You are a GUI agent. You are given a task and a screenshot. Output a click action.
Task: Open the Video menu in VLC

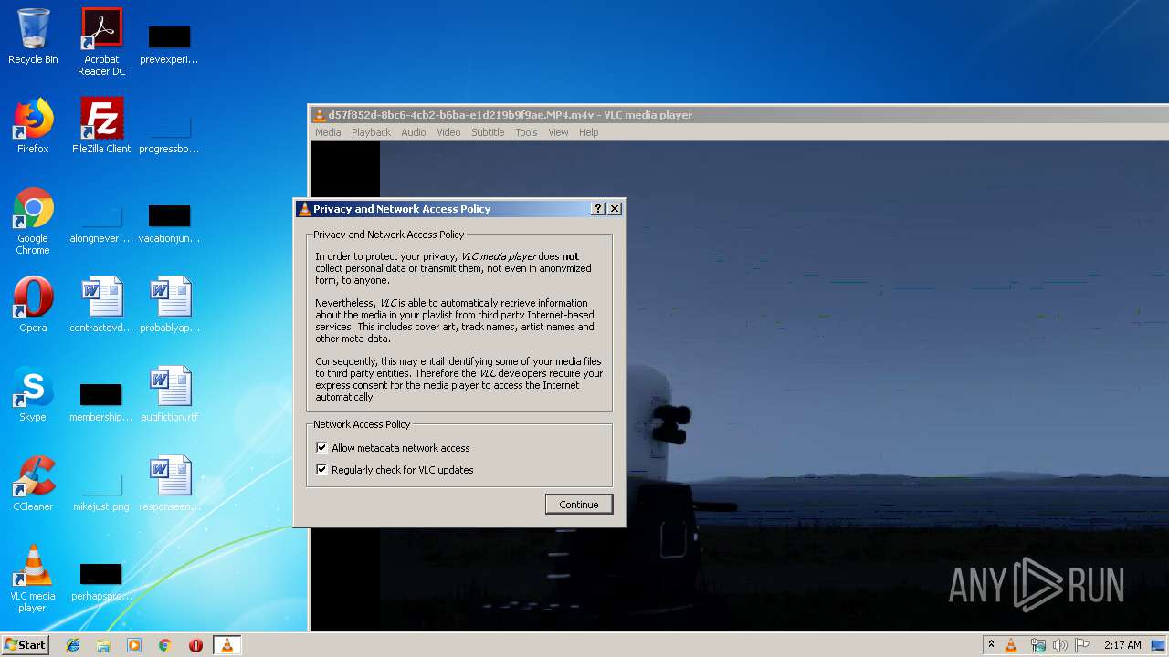point(448,132)
